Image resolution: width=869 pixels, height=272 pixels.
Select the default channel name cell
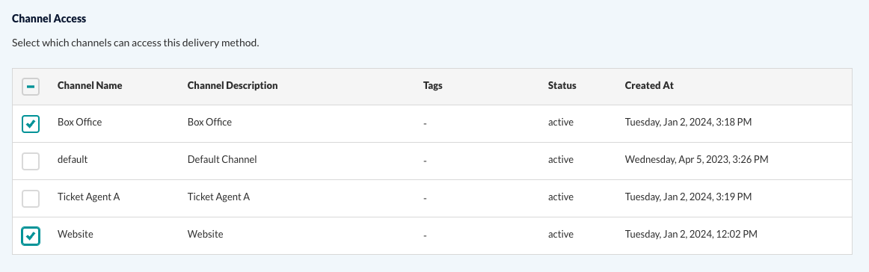(73, 160)
